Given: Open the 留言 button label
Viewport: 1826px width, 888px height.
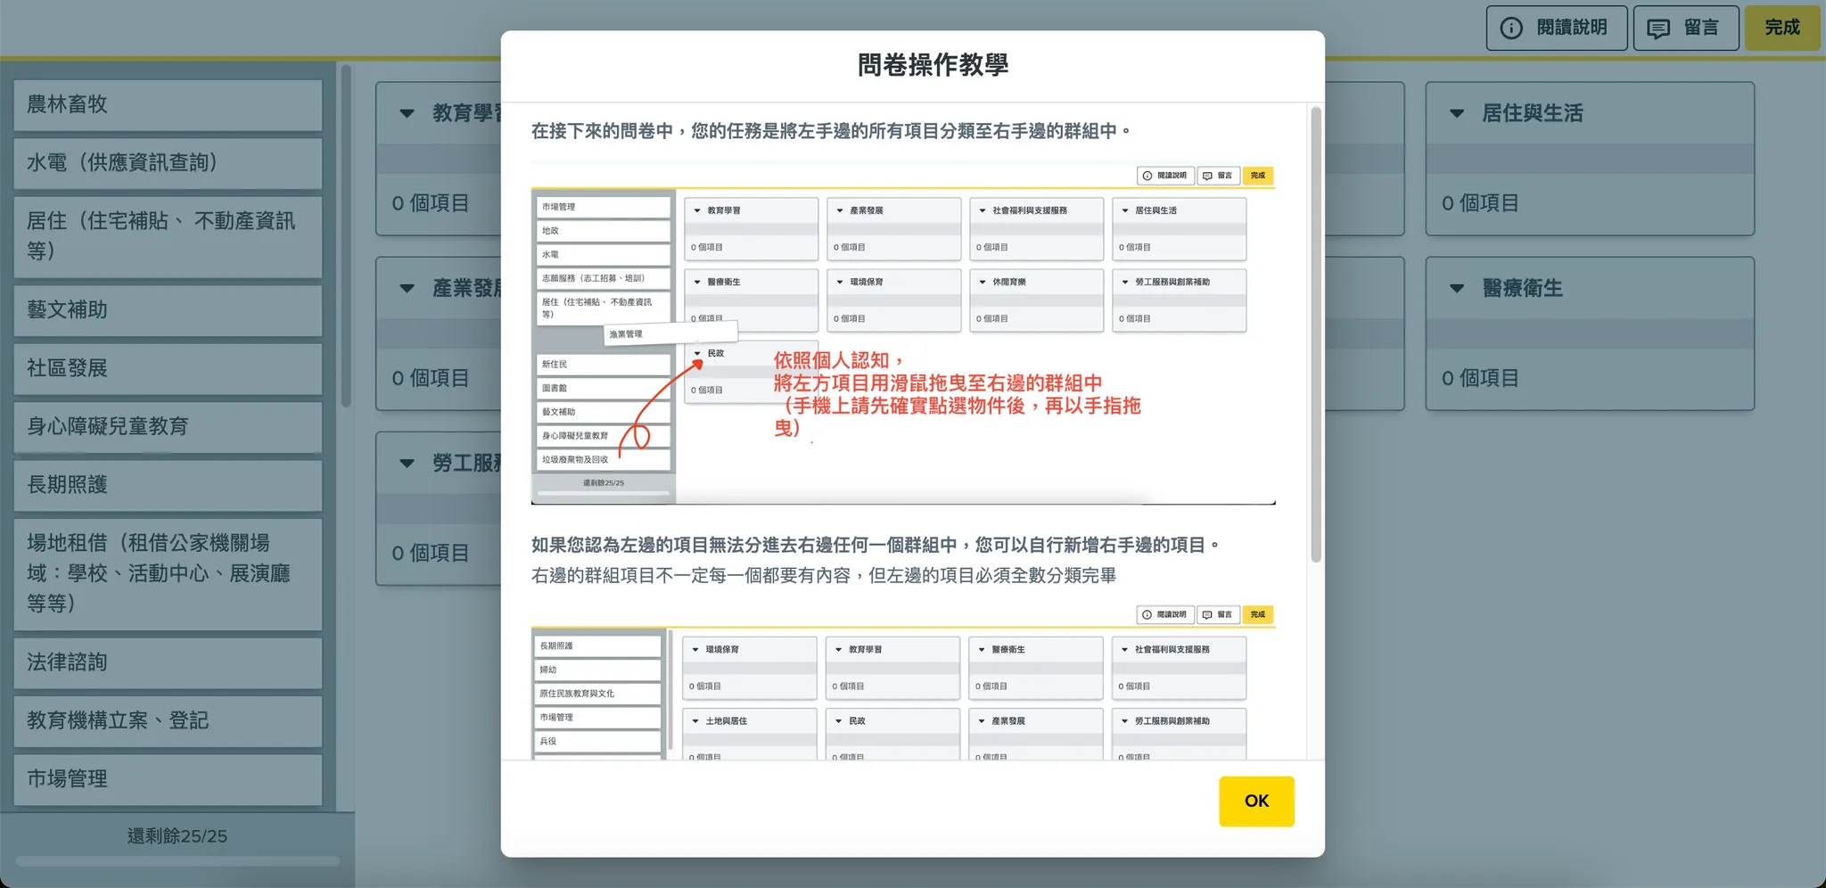Looking at the screenshot, I should 1701,28.
